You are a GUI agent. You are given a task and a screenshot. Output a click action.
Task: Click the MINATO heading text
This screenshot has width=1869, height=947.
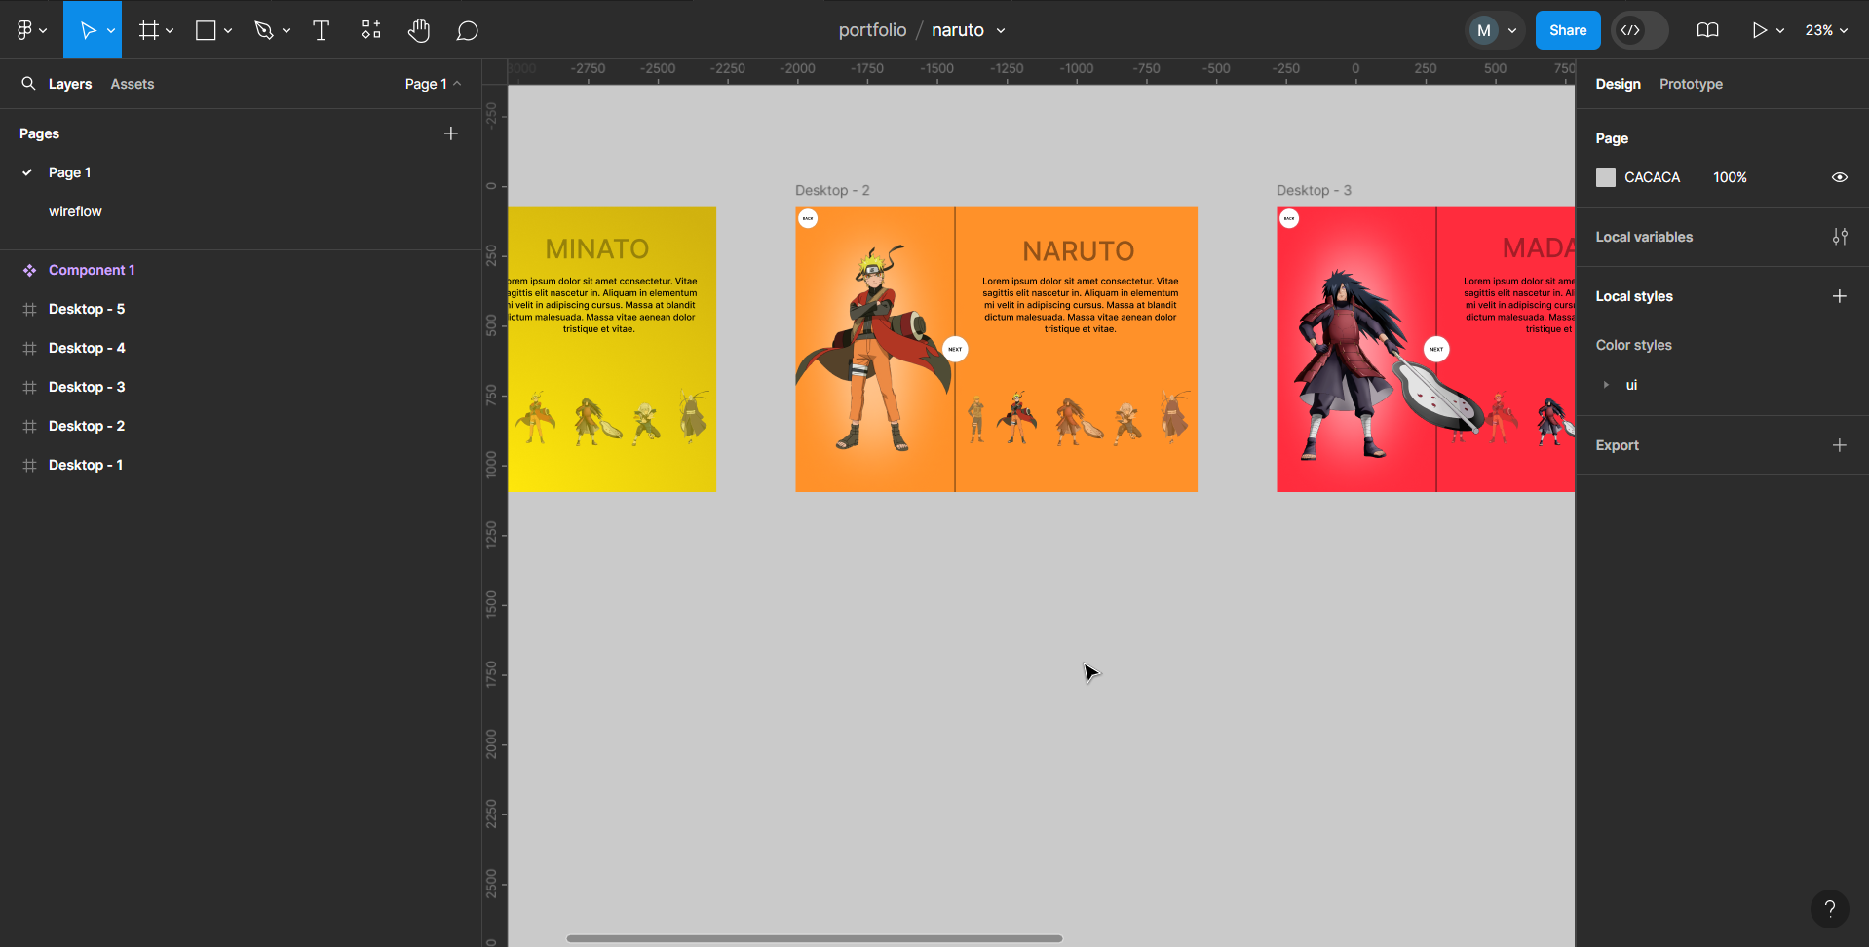(597, 249)
